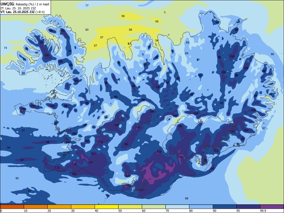Select the medium blue 80–90 legend swatch
284x213 pixels.
tap(201, 207)
